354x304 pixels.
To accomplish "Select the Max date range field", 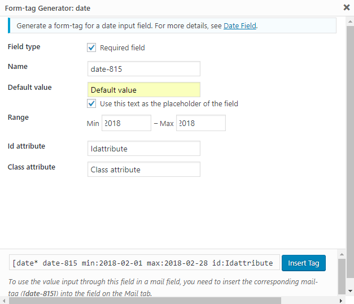I will pyautogui.click(x=200, y=123).
